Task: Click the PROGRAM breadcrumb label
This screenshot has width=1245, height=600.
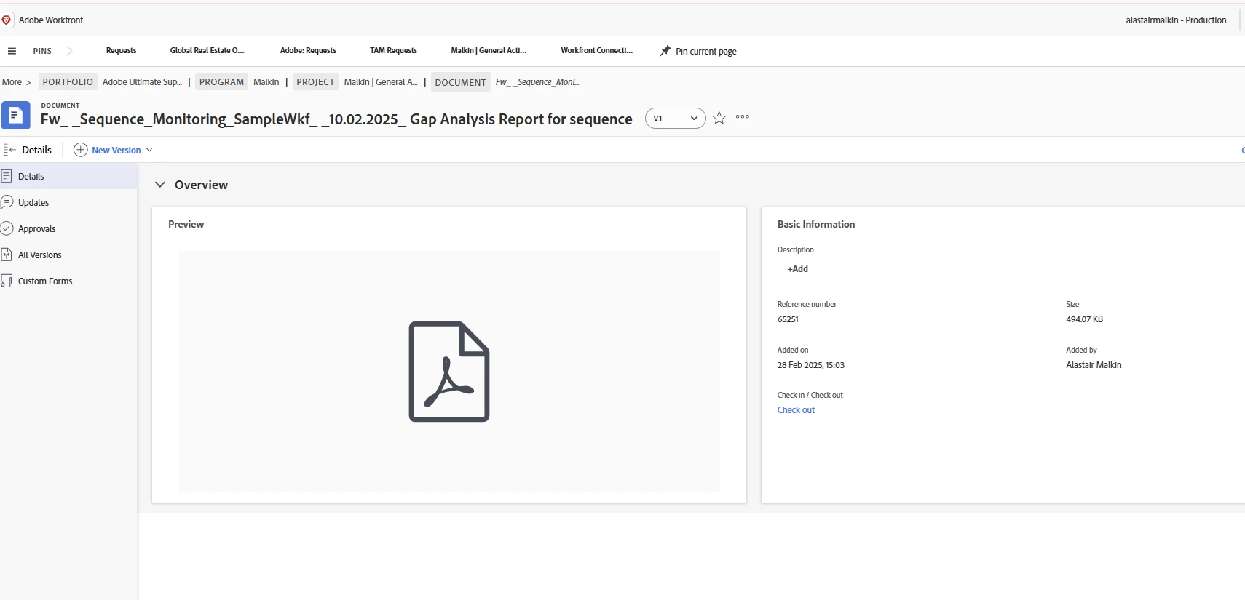Action: pyautogui.click(x=221, y=82)
